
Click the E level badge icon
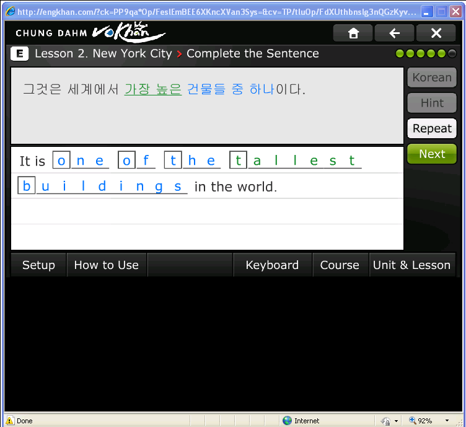pos(20,54)
